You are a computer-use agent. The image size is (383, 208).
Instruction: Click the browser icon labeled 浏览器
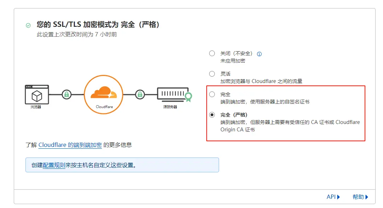37,95
